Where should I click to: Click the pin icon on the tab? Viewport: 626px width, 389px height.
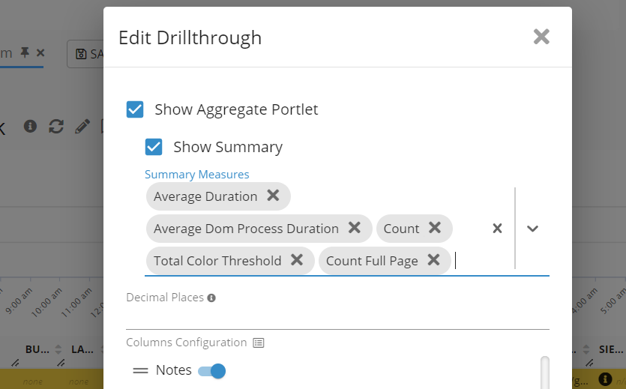click(25, 52)
